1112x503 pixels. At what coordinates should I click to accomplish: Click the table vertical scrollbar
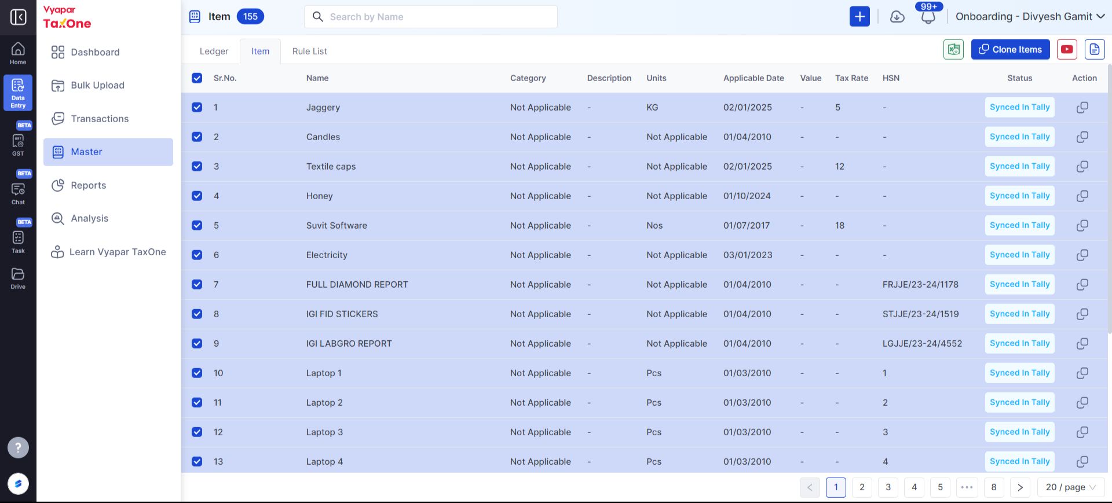(1109, 199)
